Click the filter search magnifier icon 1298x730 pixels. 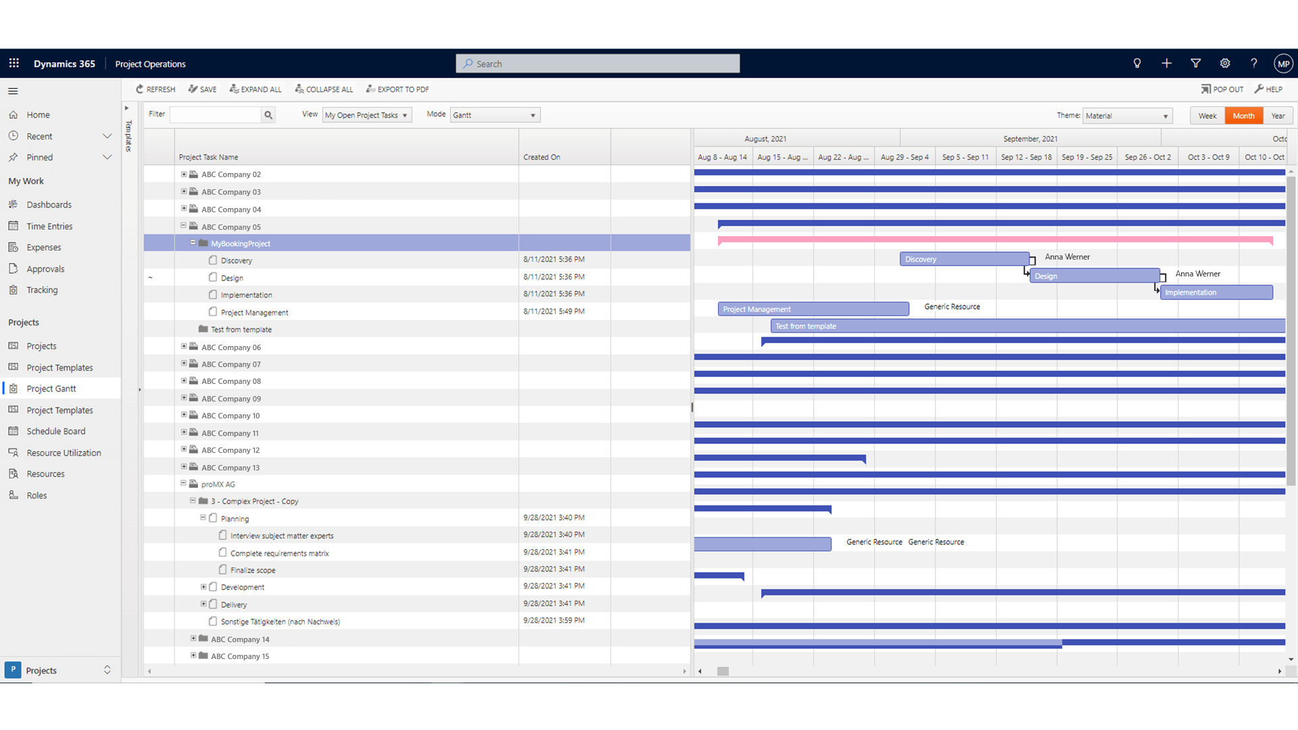(268, 115)
